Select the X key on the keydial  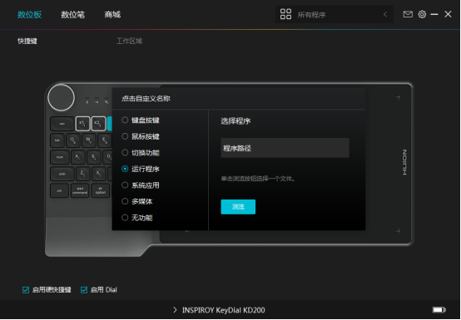coord(99,174)
